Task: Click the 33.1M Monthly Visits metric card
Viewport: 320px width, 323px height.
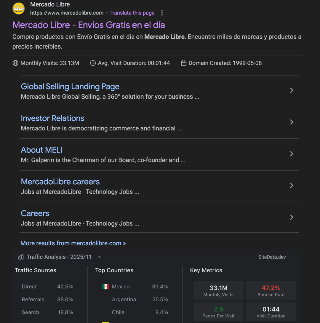Action: pyautogui.click(x=218, y=290)
